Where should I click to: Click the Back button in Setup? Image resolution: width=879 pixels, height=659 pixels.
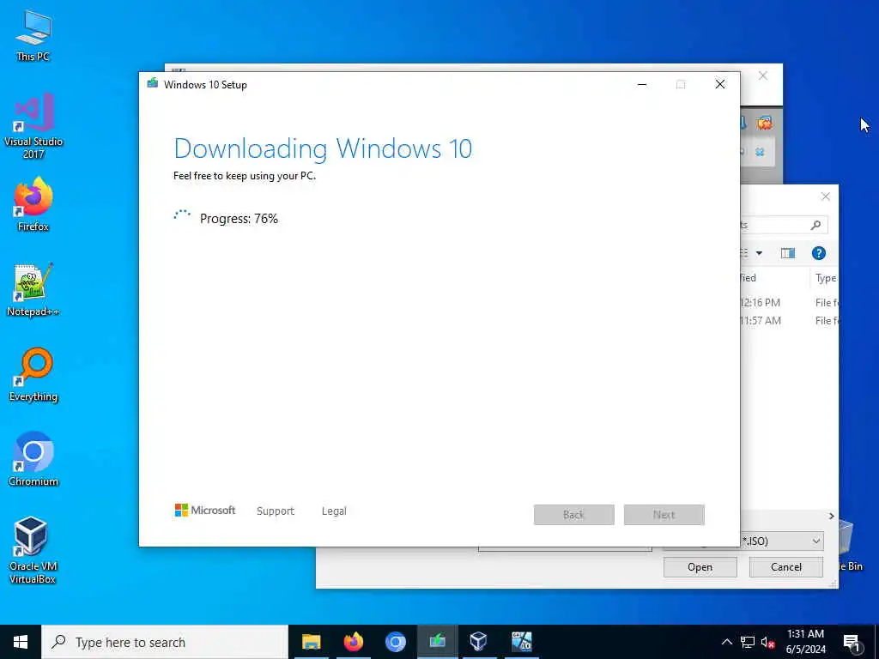574,515
